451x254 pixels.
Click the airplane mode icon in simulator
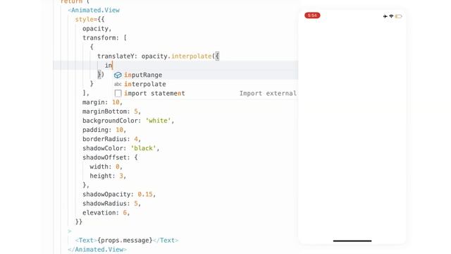coord(385,16)
